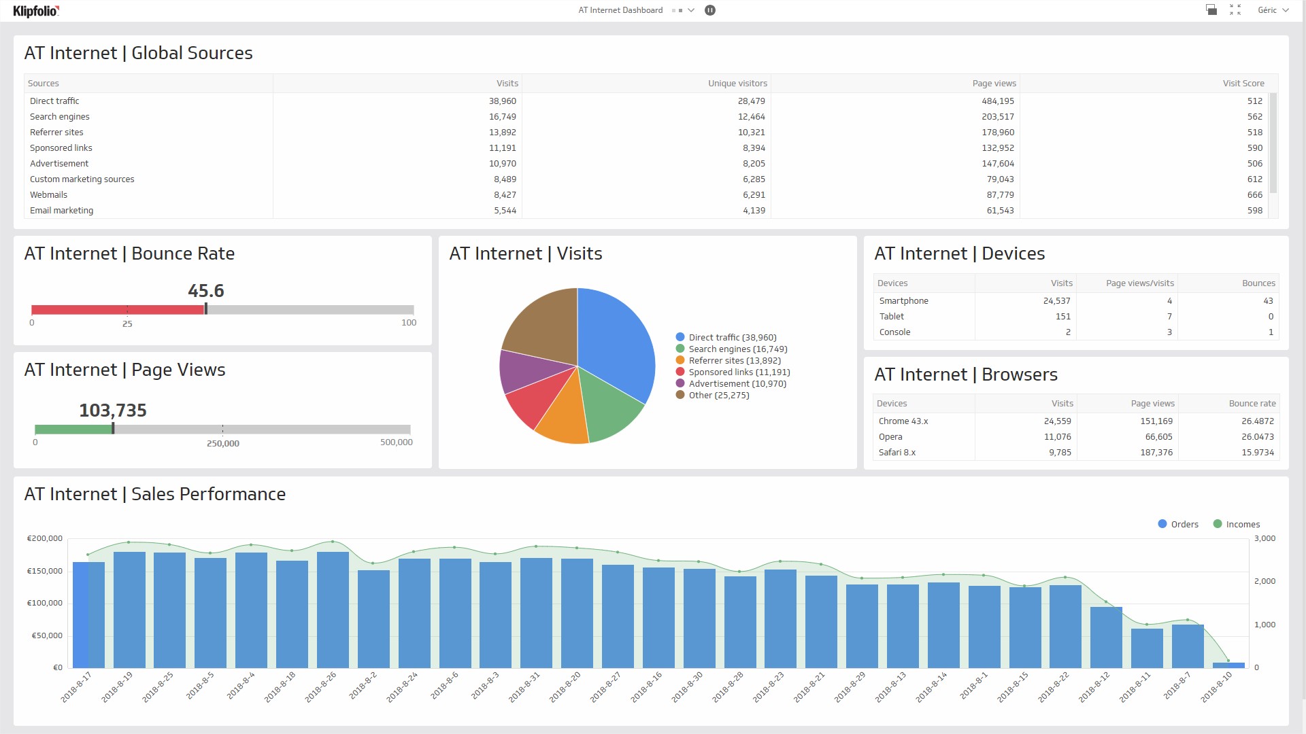Sort Devices table by Page views/visits header
This screenshot has width=1306, height=734.
1126,283
